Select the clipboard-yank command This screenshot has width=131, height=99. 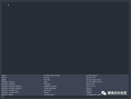(x=94, y=94)
